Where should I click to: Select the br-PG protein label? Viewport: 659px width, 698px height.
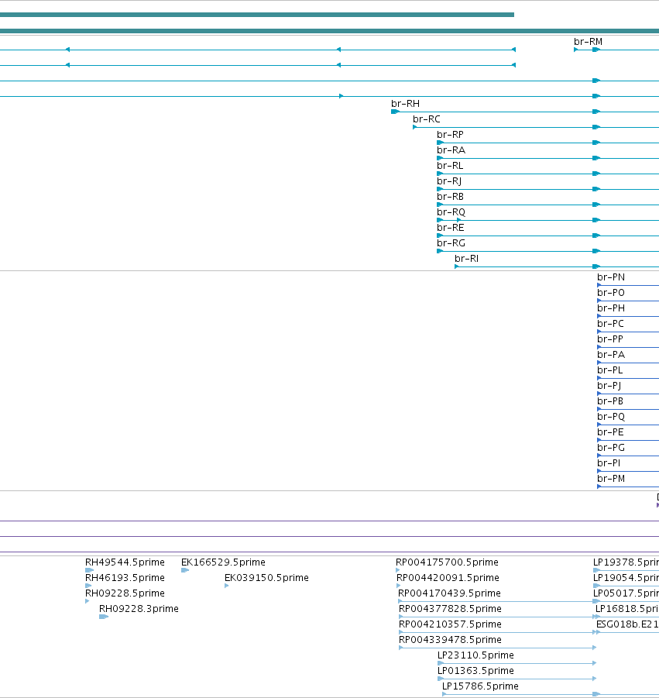[610, 447]
